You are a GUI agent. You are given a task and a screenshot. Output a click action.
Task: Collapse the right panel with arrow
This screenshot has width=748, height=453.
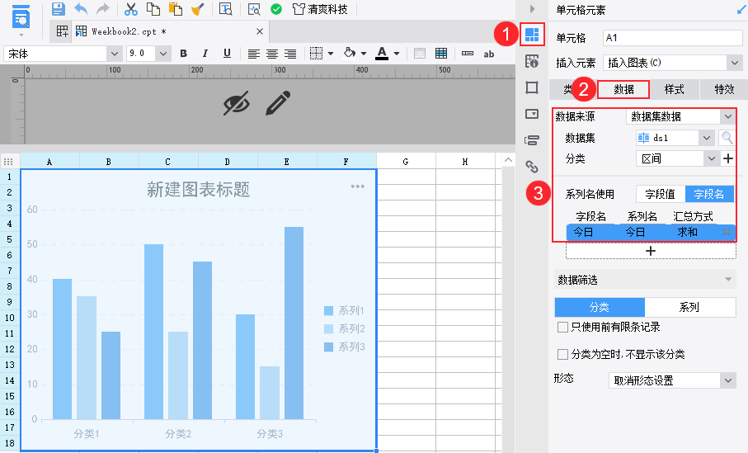(533, 8)
